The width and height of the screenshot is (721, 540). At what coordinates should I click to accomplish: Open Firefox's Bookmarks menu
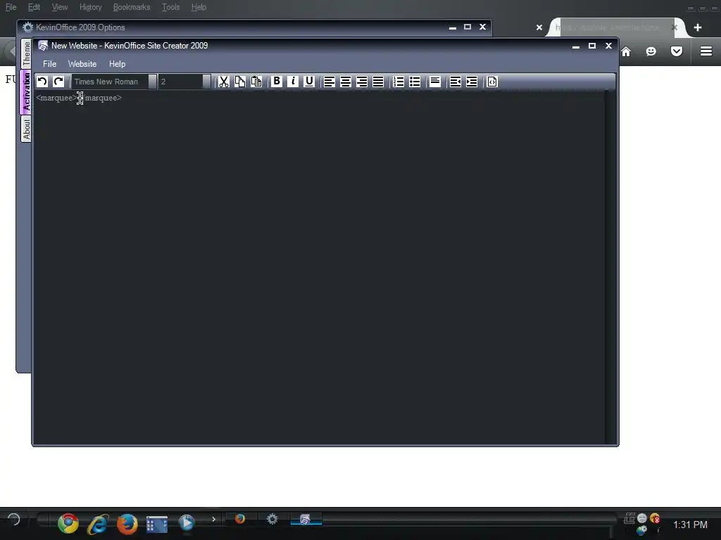point(132,7)
